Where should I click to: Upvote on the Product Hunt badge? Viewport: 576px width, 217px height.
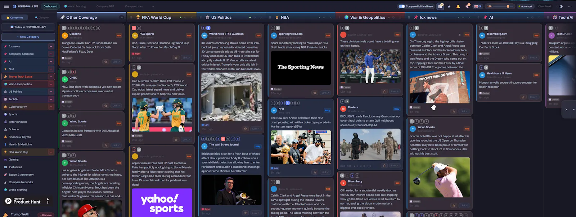(48, 200)
